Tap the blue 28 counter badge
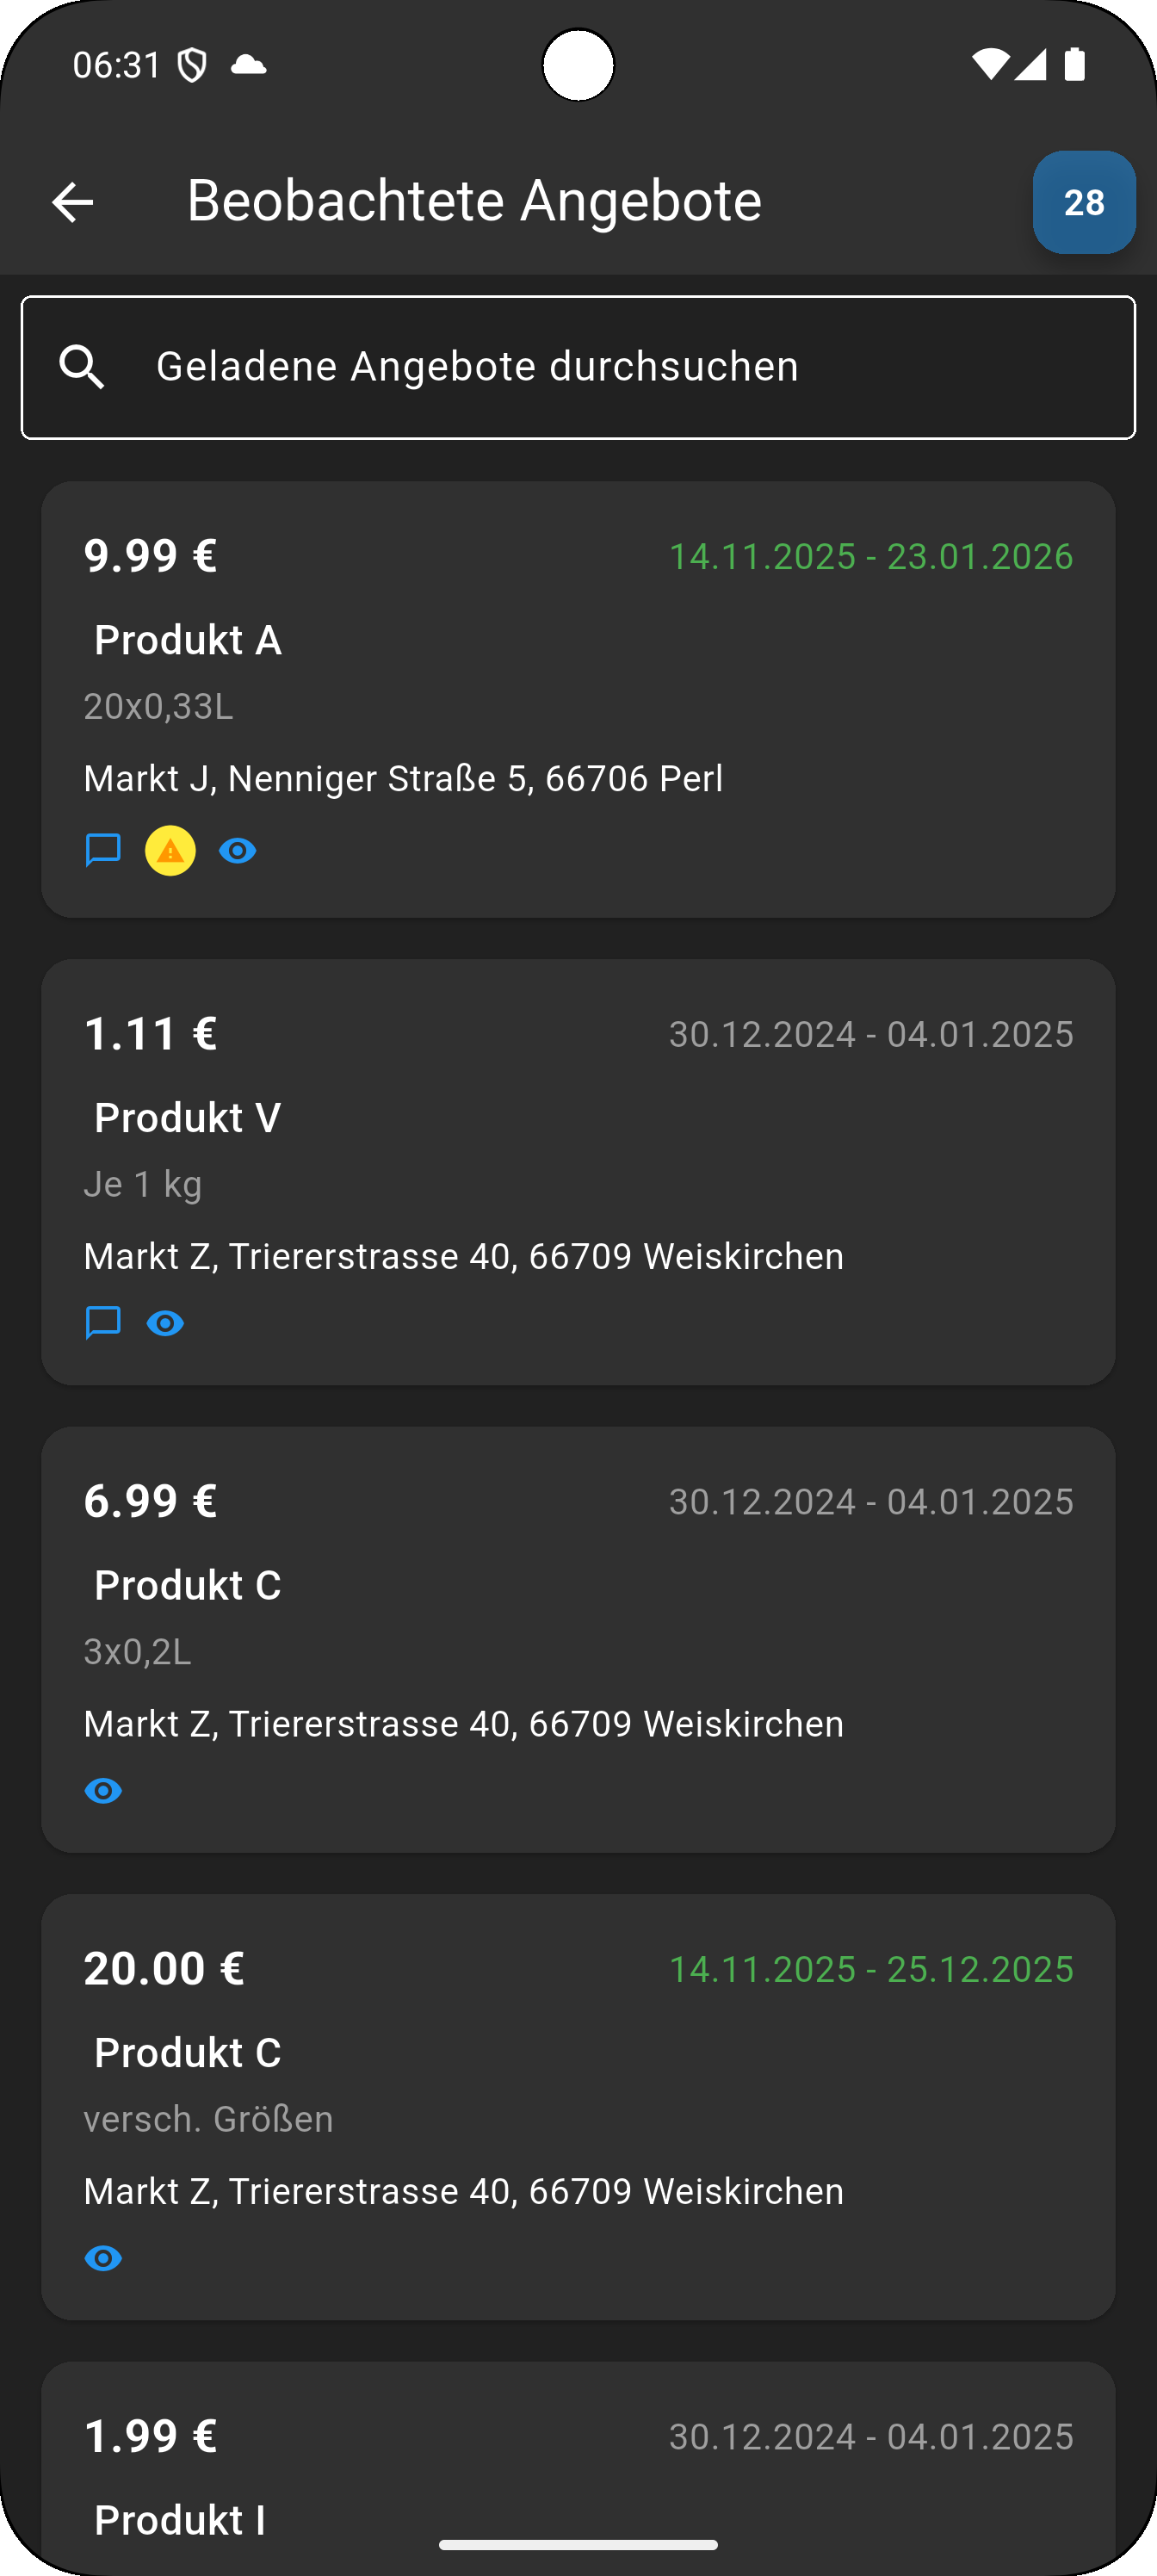The image size is (1157, 2576). point(1083,203)
